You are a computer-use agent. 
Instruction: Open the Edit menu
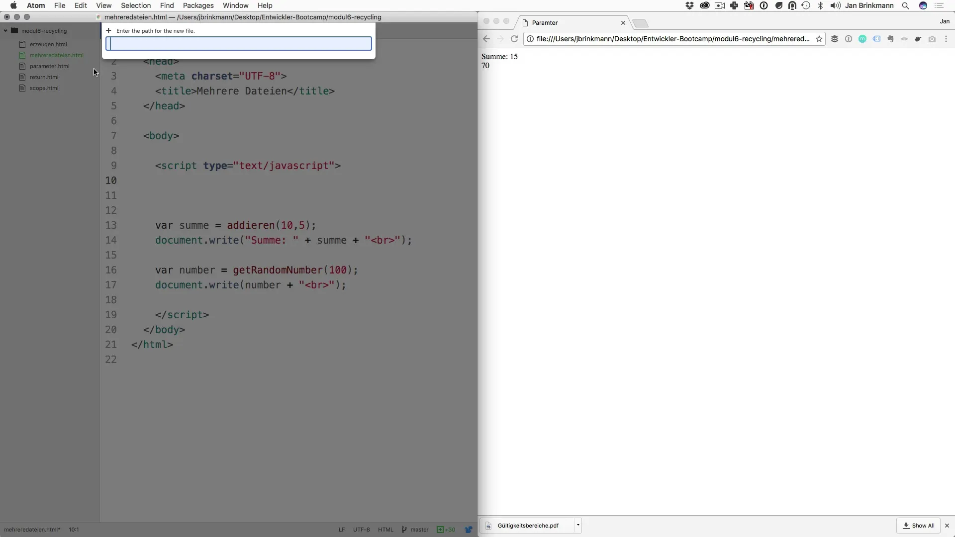(x=81, y=5)
